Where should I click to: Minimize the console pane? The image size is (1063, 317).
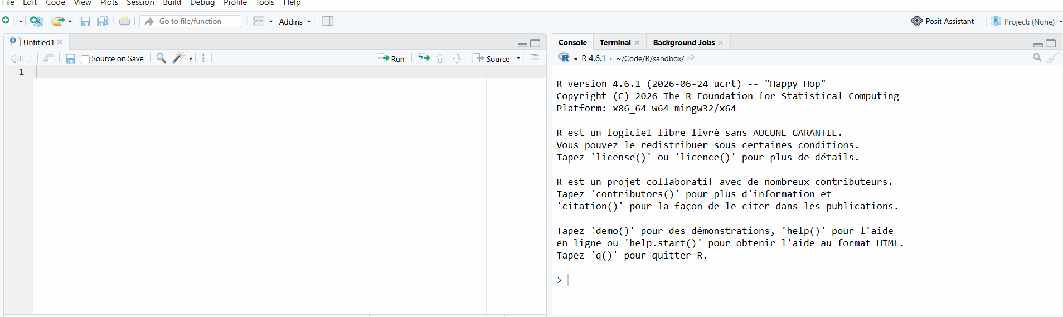coord(1038,44)
